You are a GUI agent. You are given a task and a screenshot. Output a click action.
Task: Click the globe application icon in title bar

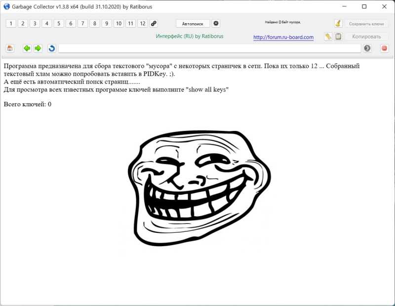coord(7,6)
